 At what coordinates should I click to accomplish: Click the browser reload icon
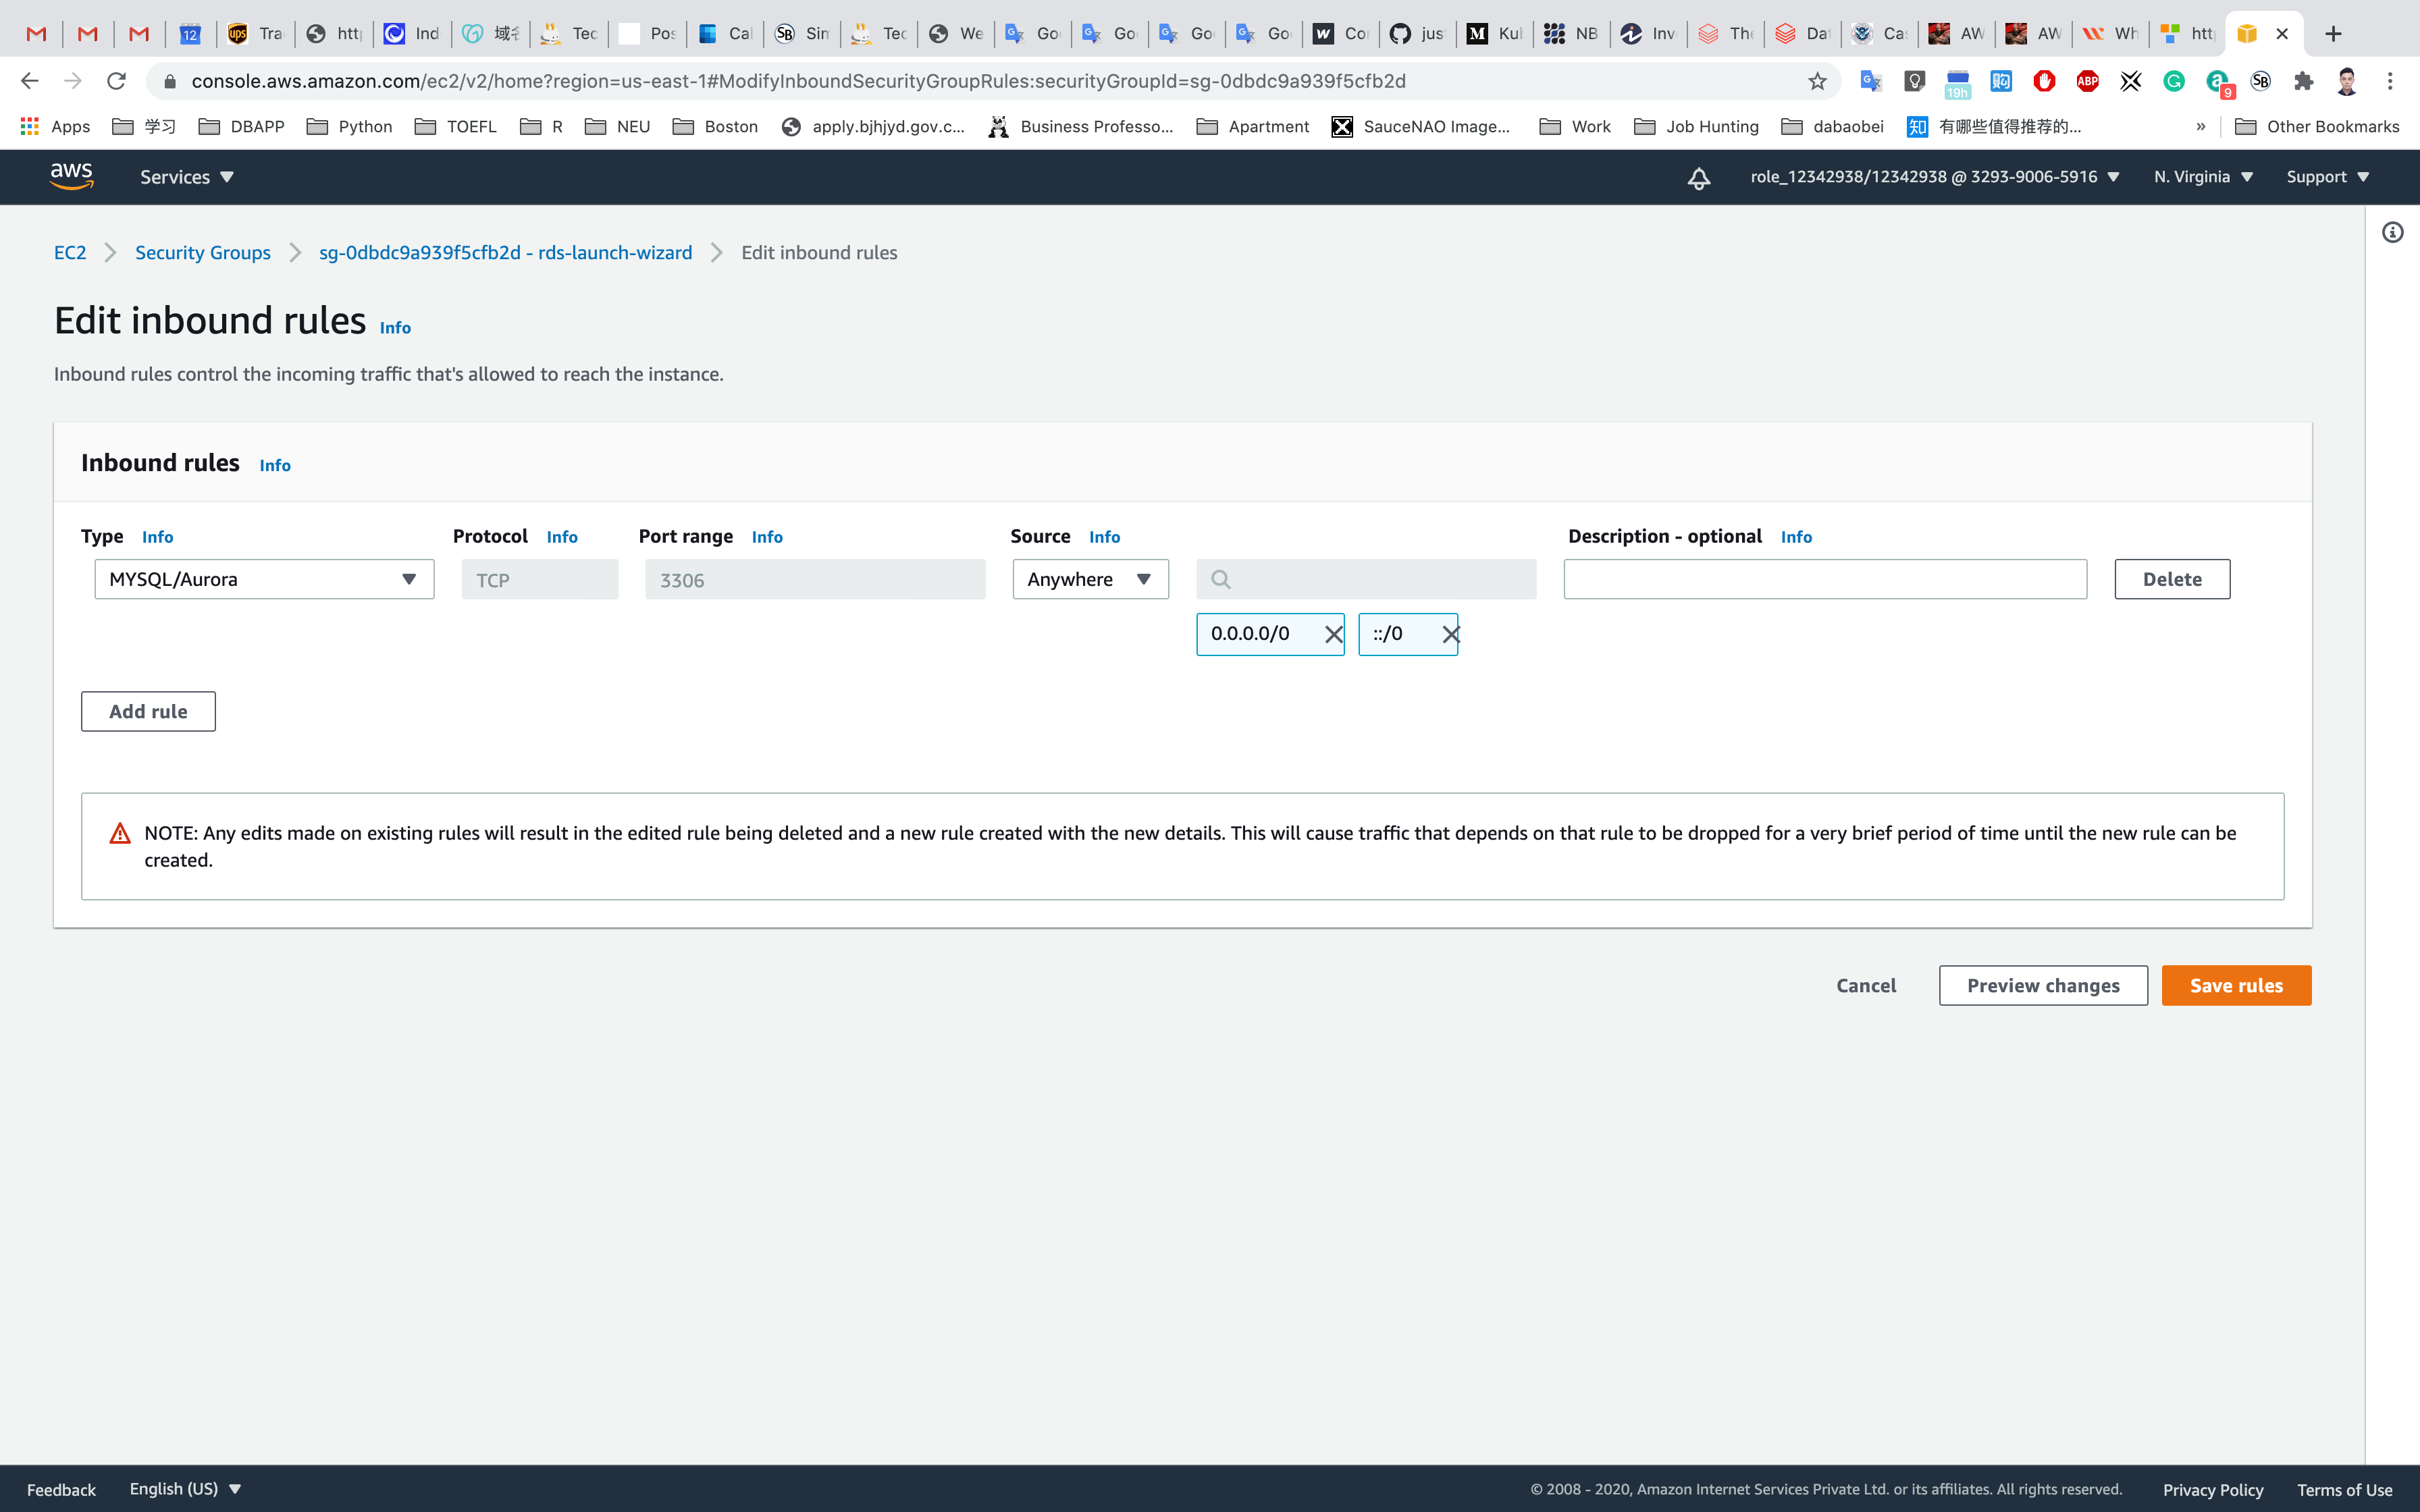[116, 81]
